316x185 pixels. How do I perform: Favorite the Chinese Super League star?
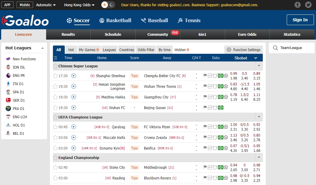(x=55, y=66)
